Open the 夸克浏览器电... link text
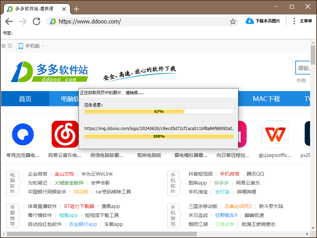 [x=23, y=155]
